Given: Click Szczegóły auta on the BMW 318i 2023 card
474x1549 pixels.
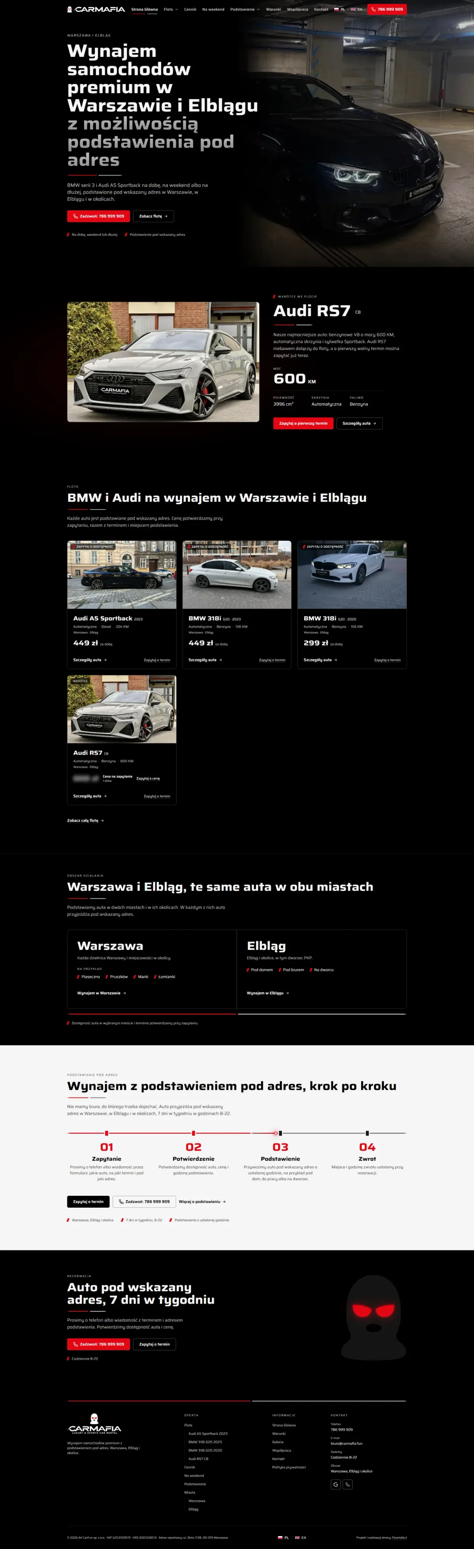Looking at the screenshot, I should (205, 660).
